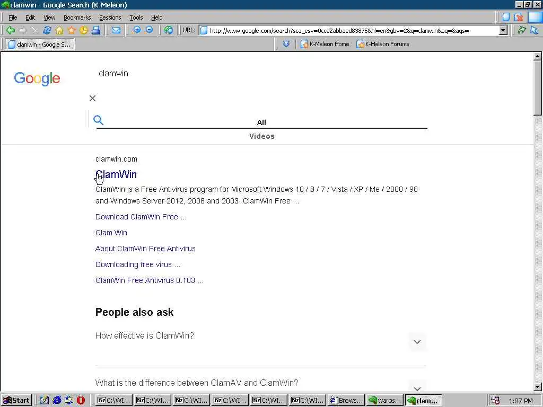This screenshot has height=407, width=543.
Task: Open the ClamWin result title link
Action: click(x=116, y=174)
